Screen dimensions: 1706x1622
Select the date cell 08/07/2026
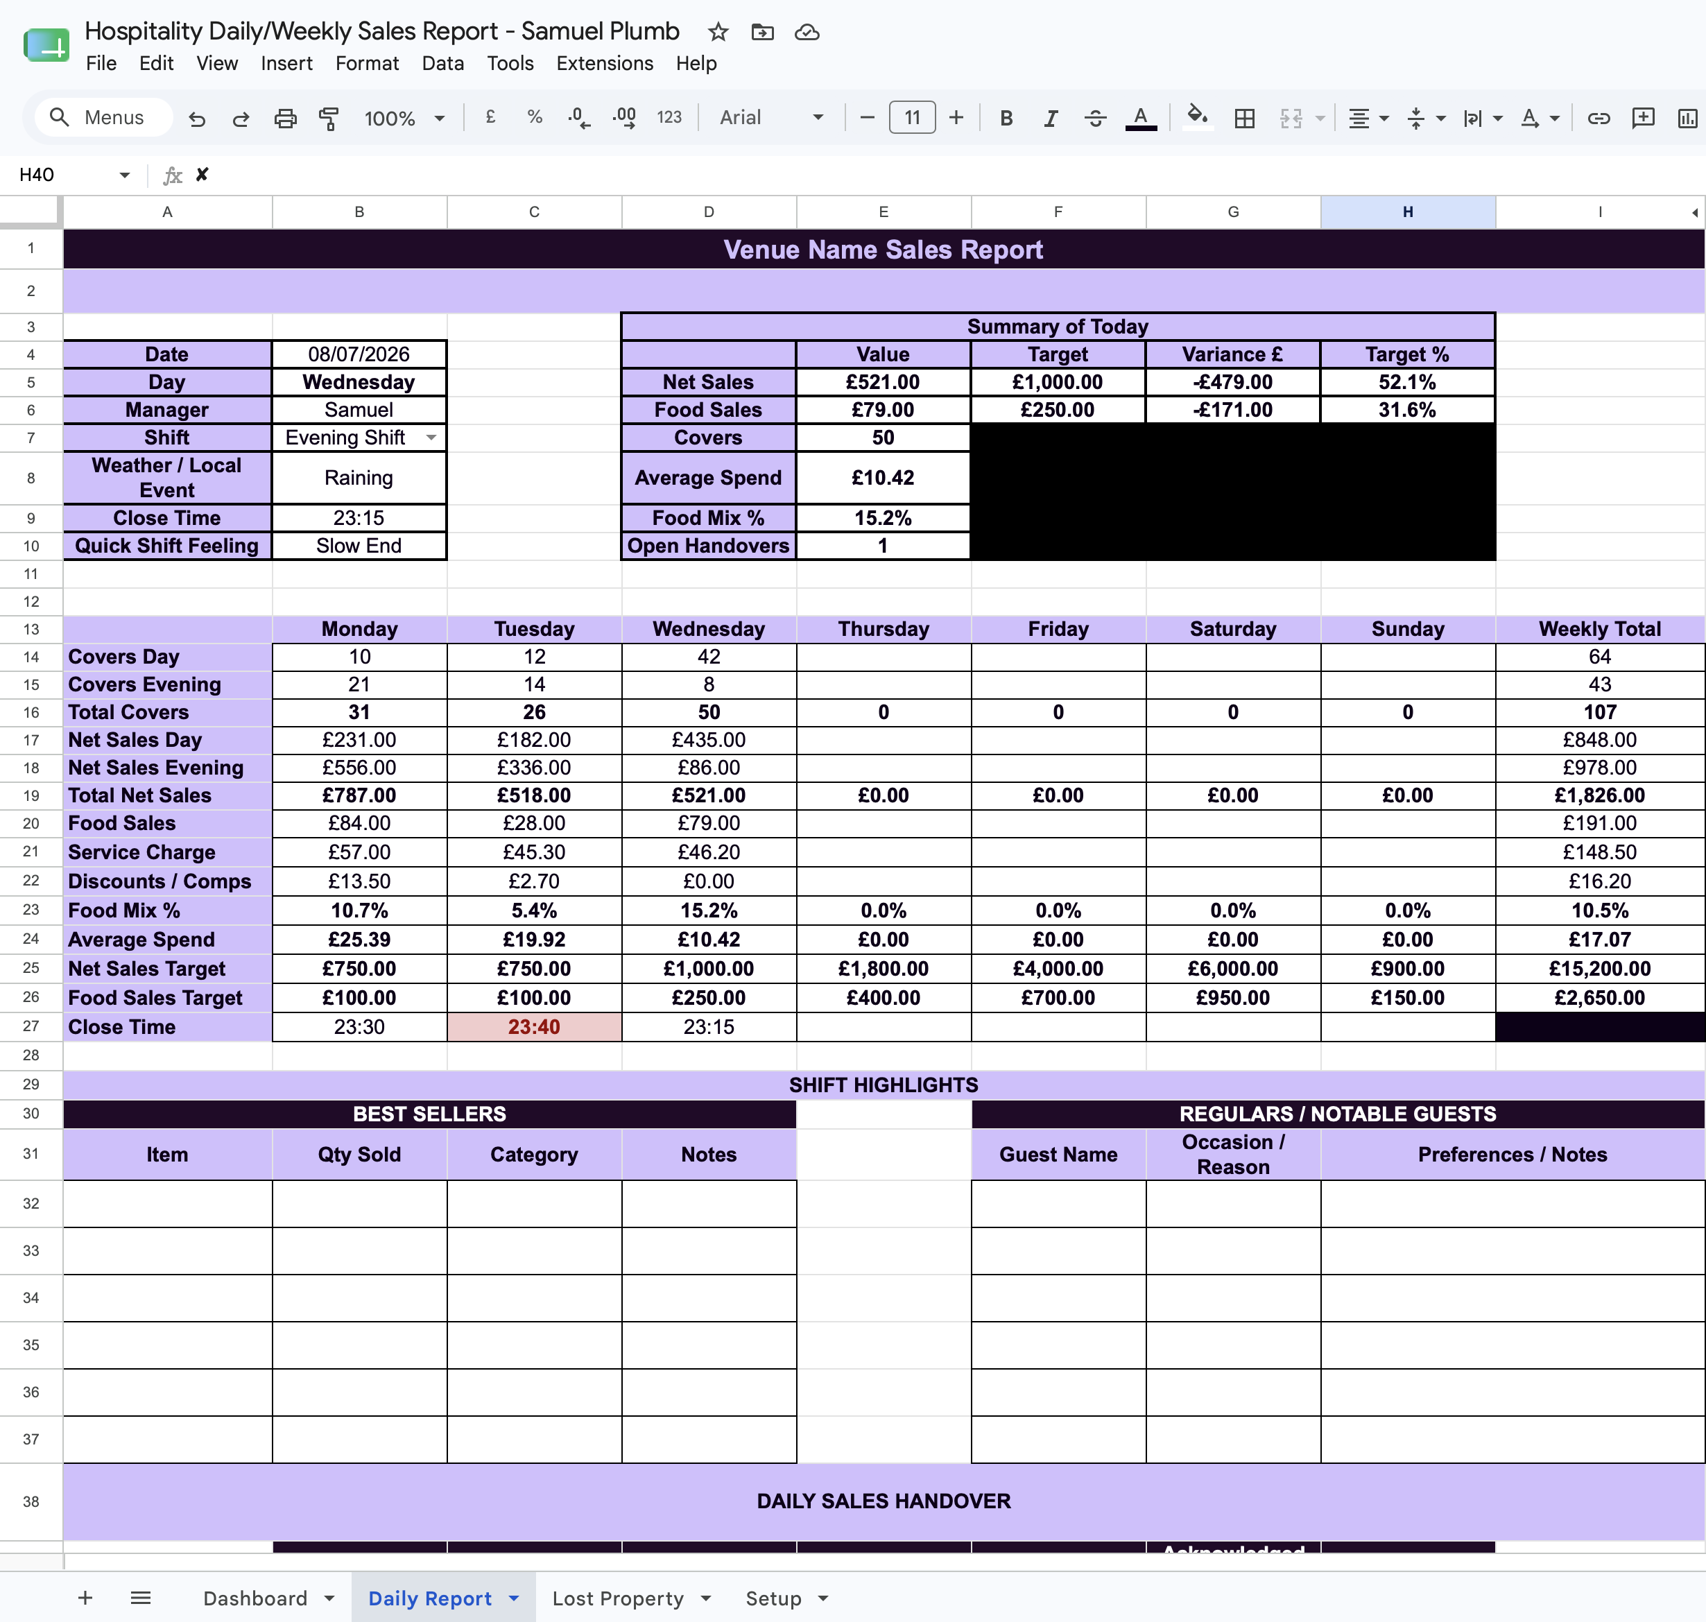tap(359, 354)
